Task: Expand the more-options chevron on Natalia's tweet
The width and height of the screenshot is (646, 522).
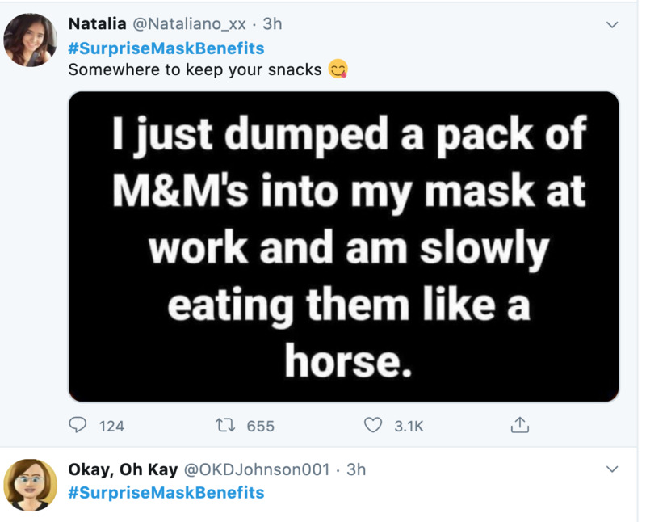Action: click(611, 24)
